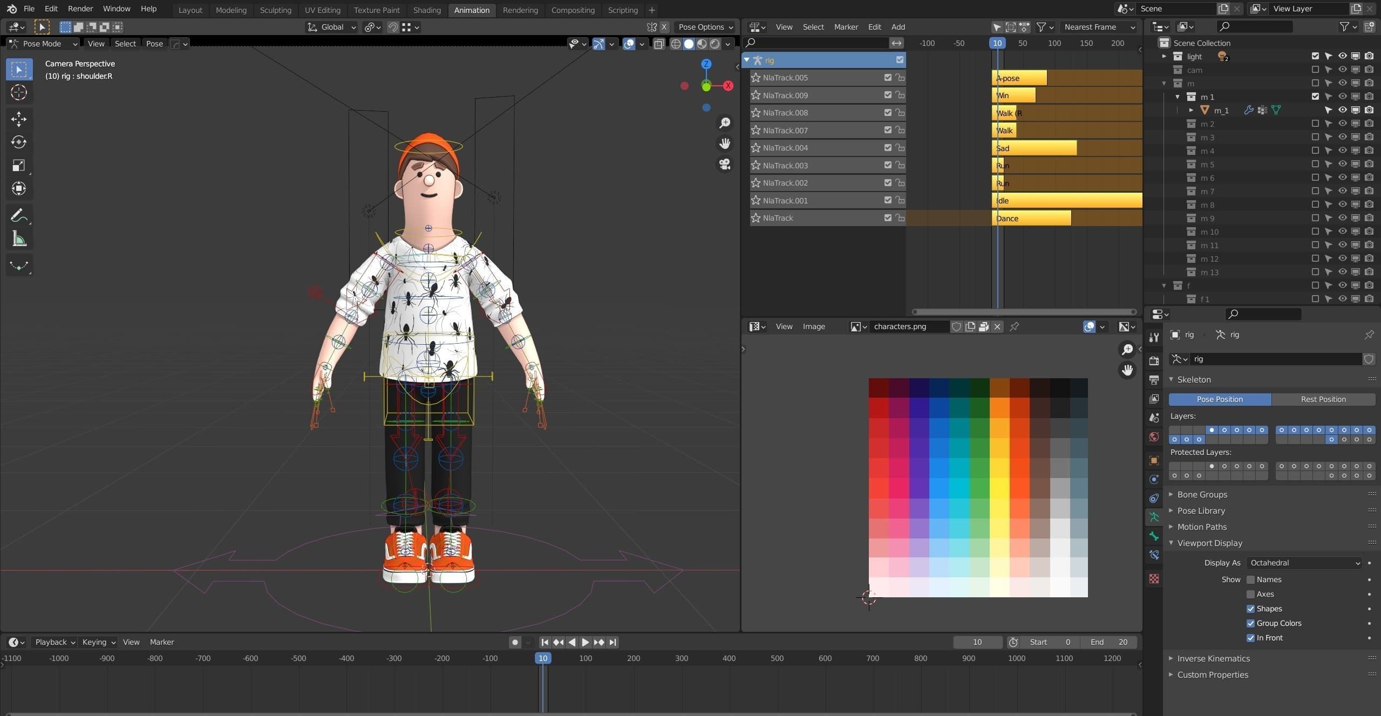Hide the light collection in viewport
Screen dimensions: 1381x716
click(x=1342, y=56)
